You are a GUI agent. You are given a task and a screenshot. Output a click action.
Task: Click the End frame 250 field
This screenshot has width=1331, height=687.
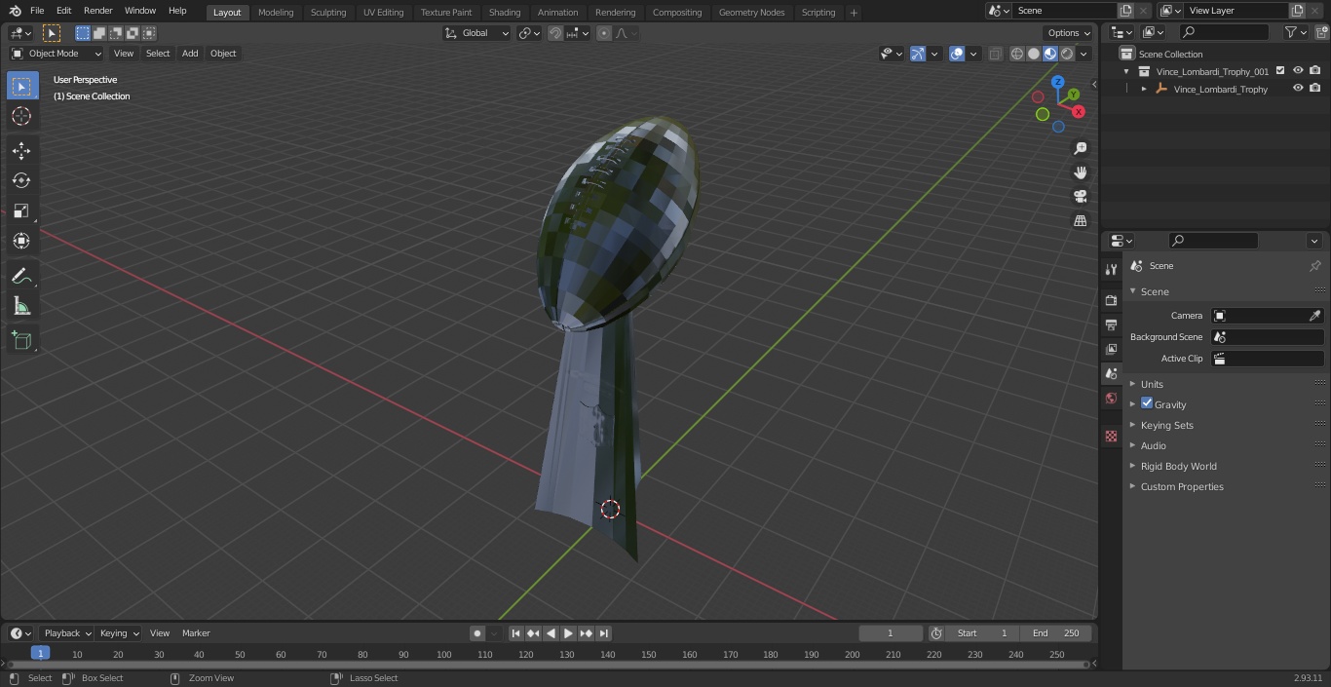pos(1056,633)
